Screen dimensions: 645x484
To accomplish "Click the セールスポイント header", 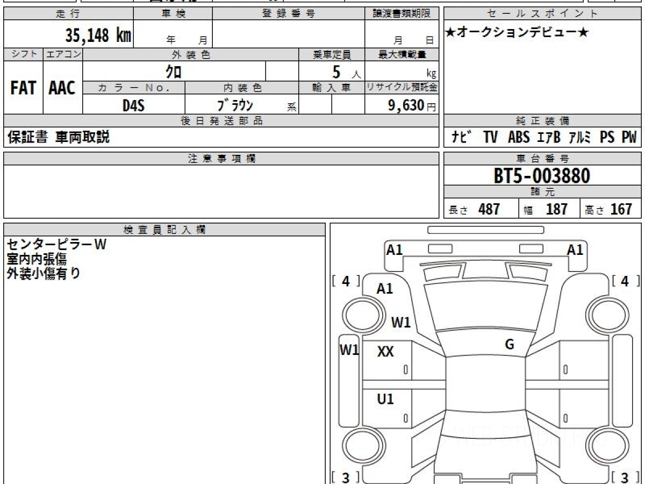I will [543, 14].
